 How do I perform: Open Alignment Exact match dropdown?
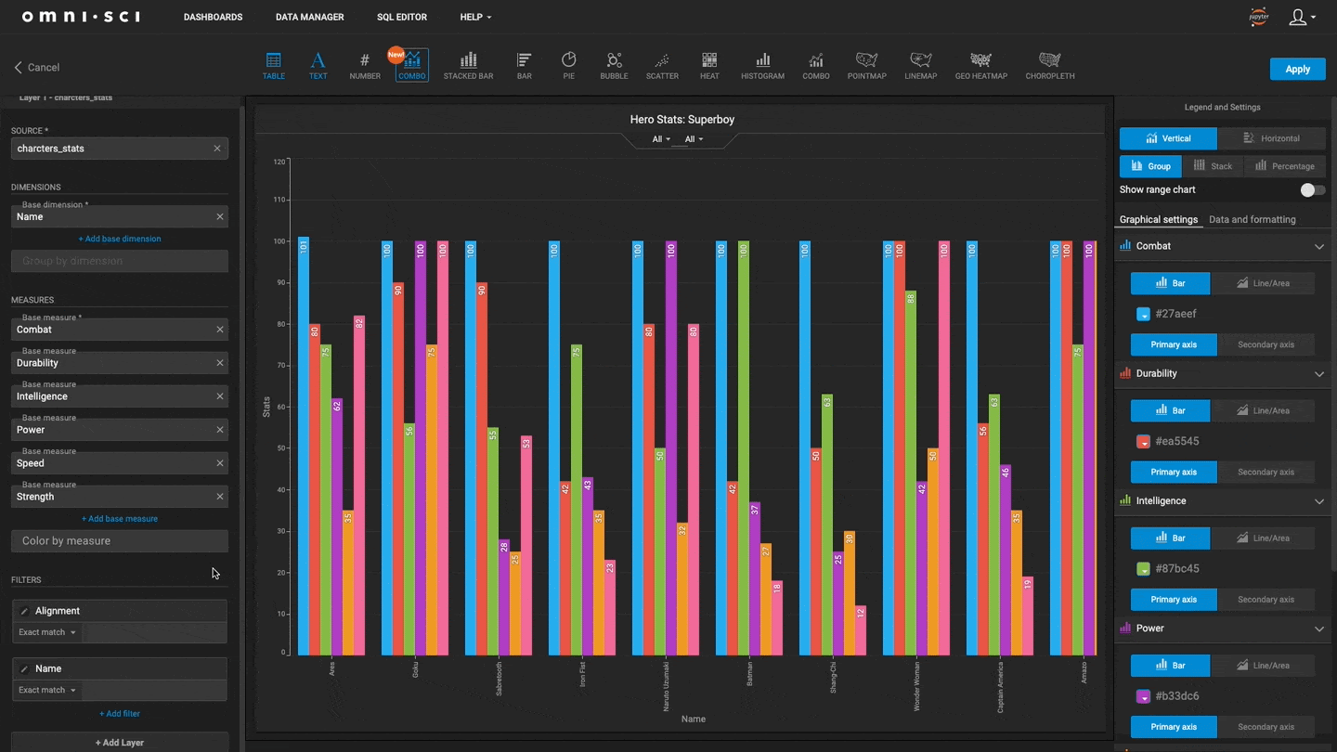coord(47,632)
